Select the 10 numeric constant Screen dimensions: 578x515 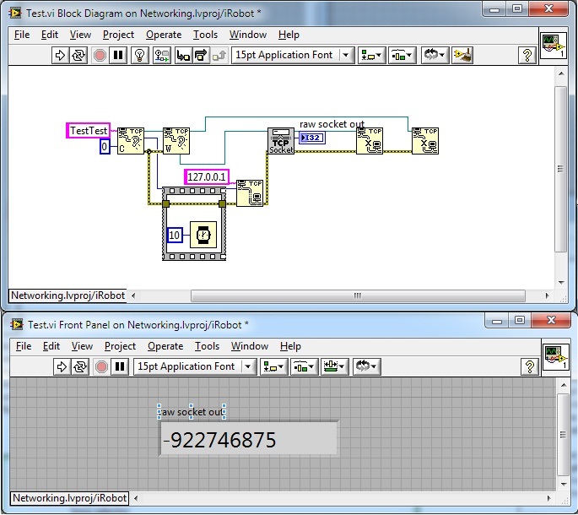point(175,235)
